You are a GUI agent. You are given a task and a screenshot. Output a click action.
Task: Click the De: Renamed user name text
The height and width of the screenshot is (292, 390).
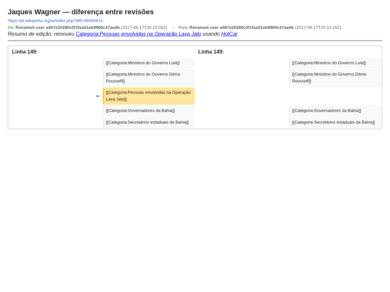[68, 28]
